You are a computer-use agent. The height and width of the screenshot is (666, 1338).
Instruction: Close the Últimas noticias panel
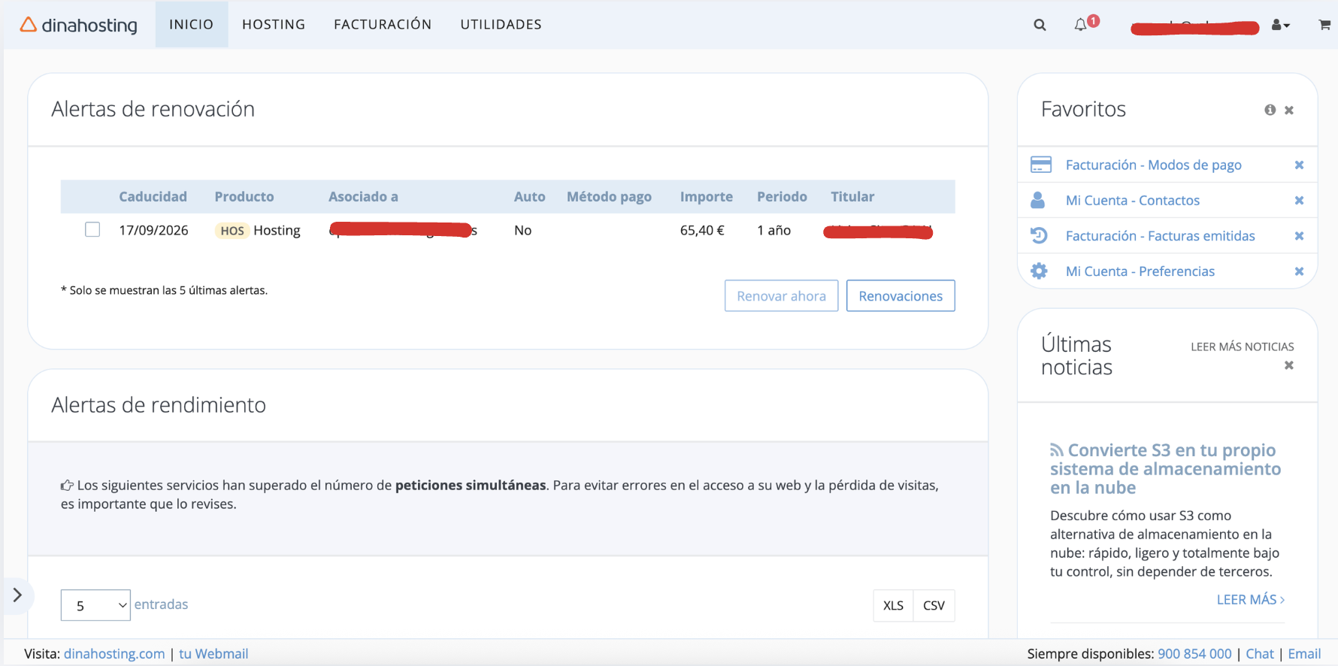click(x=1288, y=365)
